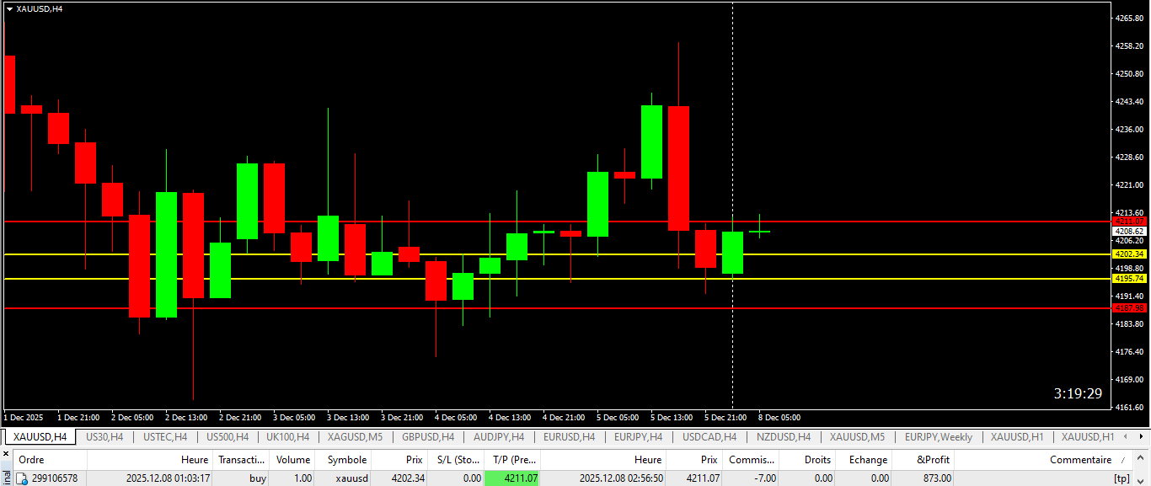1151x486 pixels.
Task: Click the 4161.60 price scale value
Action: (1128, 407)
